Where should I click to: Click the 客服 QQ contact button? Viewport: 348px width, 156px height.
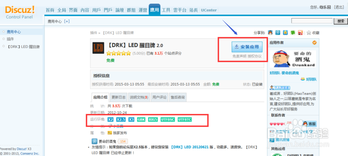pos(309,124)
